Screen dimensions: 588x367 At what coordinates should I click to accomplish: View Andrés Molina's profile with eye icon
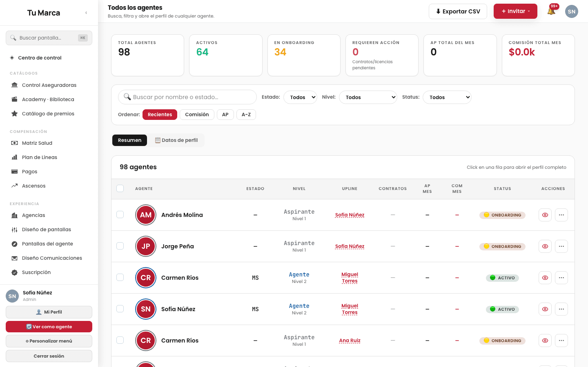click(545, 215)
